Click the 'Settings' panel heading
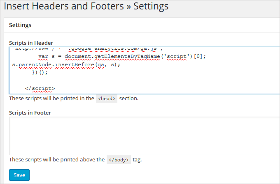 [x=20, y=25]
